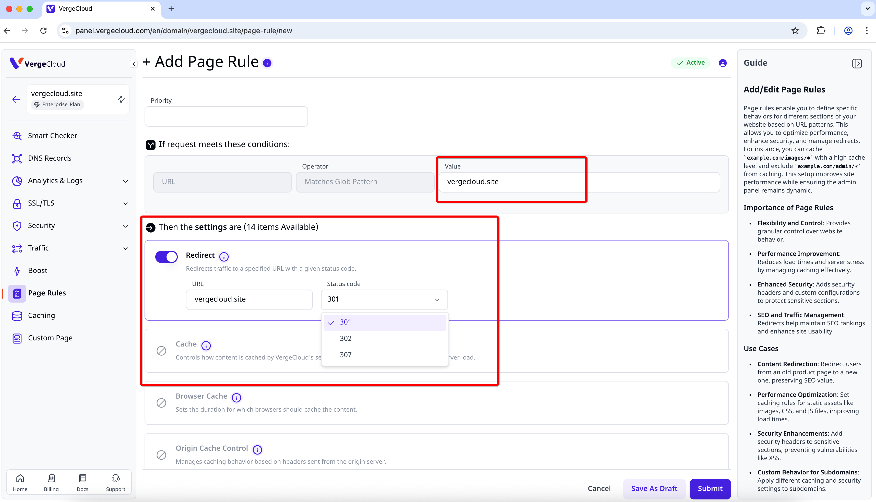Open a new browser tab
Viewport: 876px width, 502px height.
tap(171, 9)
